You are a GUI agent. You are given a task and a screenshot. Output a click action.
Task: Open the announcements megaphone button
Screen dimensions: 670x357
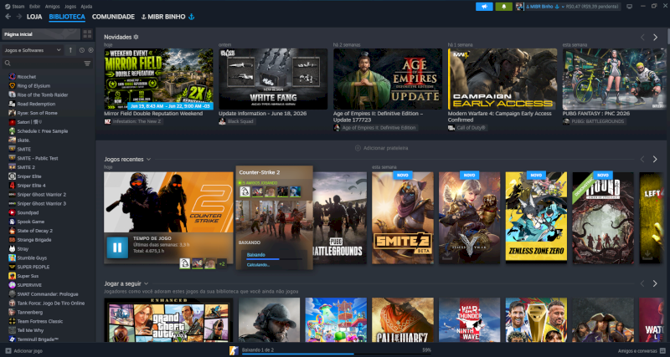[x=484, y=7]
